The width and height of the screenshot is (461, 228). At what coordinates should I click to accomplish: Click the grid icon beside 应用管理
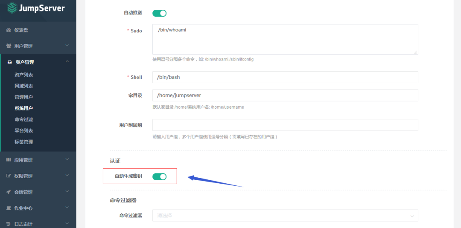9,160
